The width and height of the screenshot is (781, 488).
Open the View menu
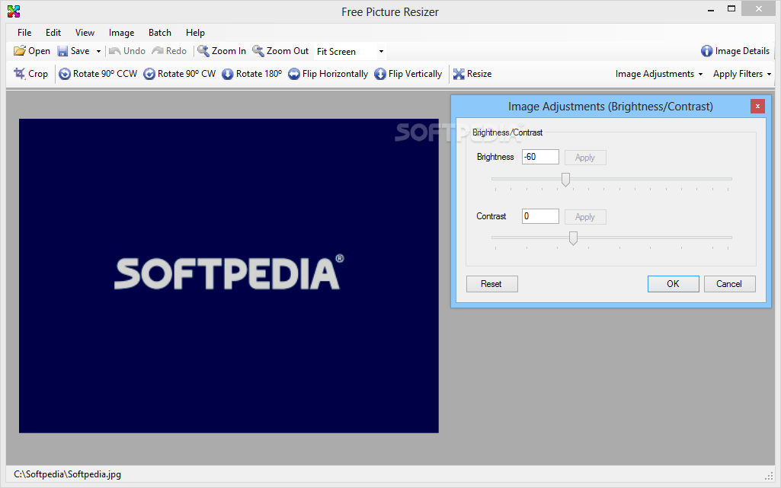85,32
